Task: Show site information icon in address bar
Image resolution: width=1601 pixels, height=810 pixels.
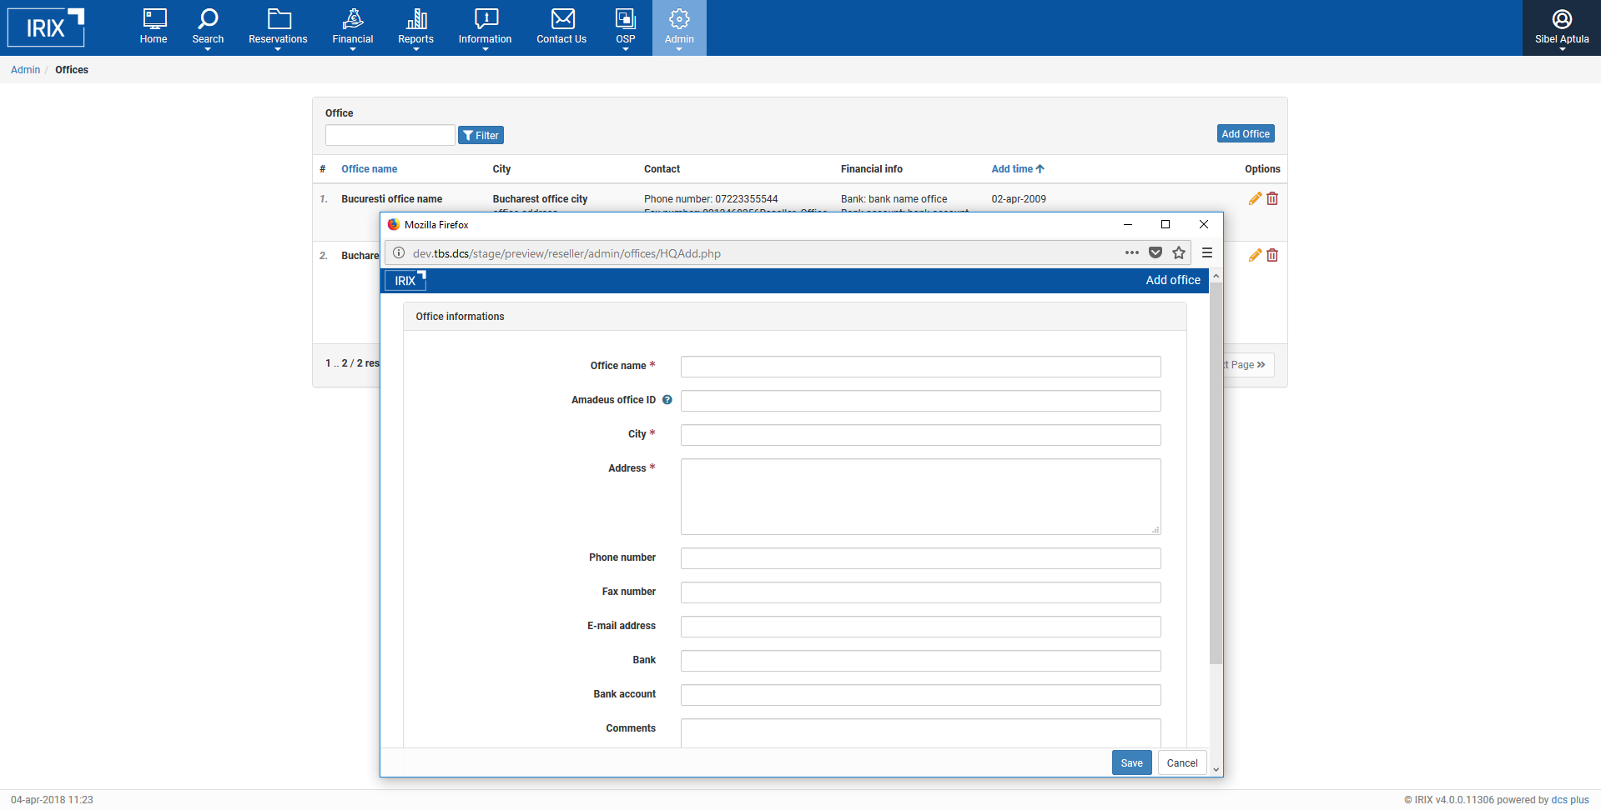Action: (x=399, y=253)
